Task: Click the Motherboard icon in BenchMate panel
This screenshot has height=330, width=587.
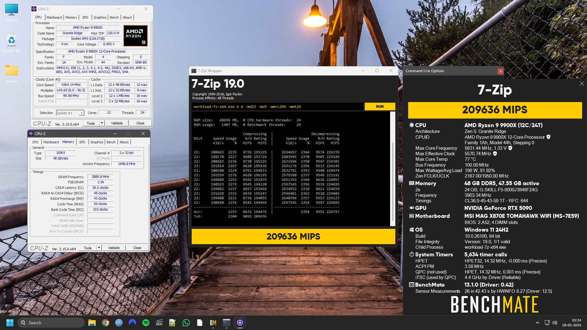Action: point(412,216)
